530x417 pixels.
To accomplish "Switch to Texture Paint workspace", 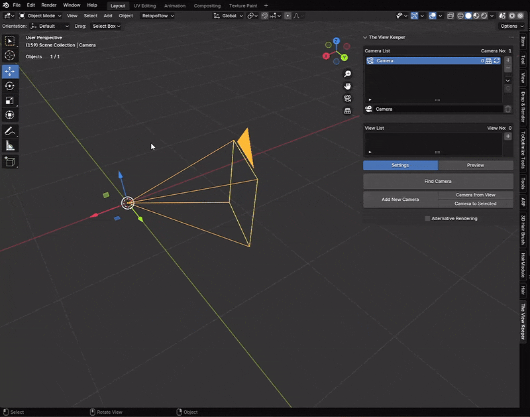I will point(243,6).
